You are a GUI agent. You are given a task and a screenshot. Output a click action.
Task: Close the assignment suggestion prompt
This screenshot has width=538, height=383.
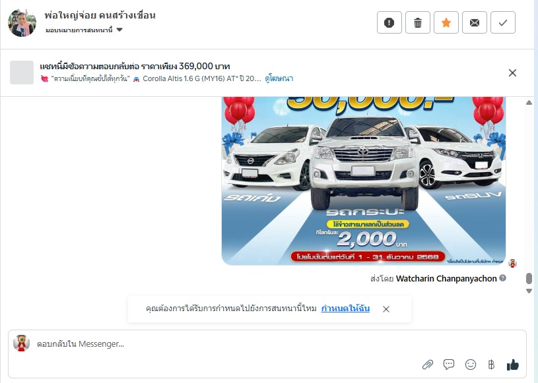(386, 309)
